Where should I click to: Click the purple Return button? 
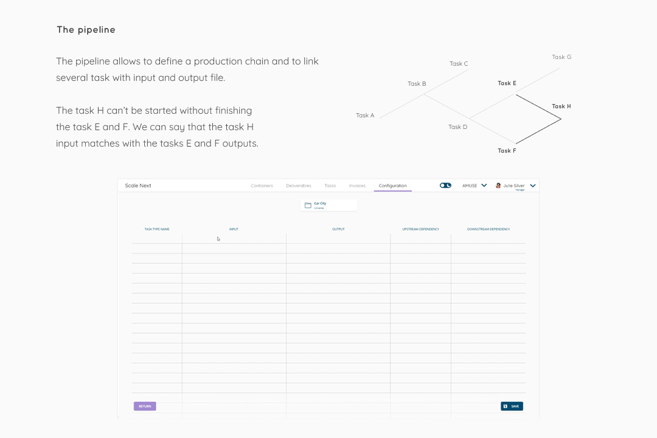[145, 406]
